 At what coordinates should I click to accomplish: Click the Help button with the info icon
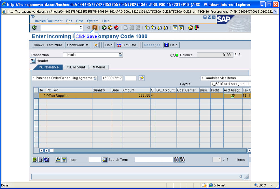click(171, 45)
